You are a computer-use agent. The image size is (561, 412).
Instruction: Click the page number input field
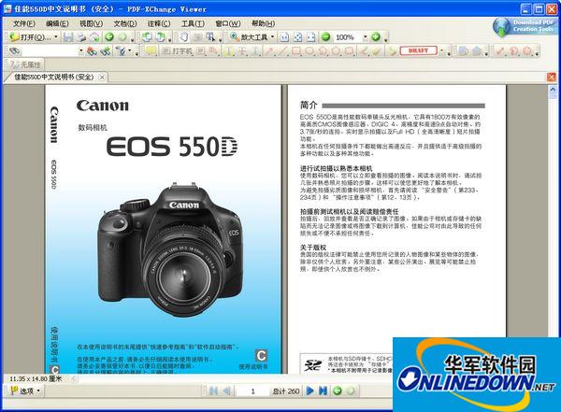click(252, 391)
